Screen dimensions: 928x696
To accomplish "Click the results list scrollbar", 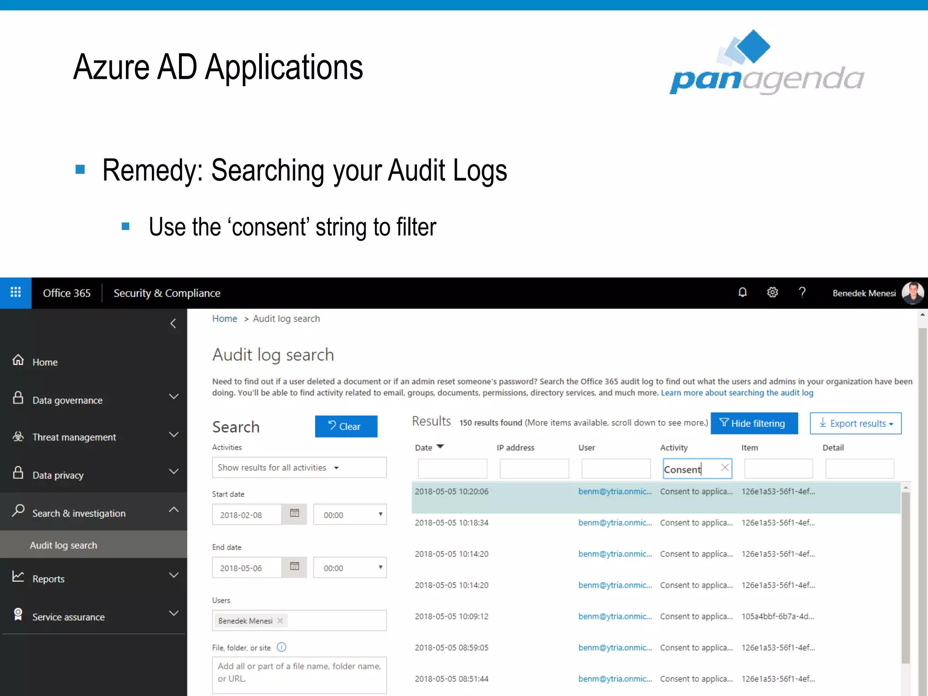I will (905, 578).
